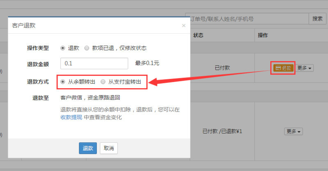328x171 pixels.
Task: Select the 退款 operation type radio button
Action: pos(63,48)
